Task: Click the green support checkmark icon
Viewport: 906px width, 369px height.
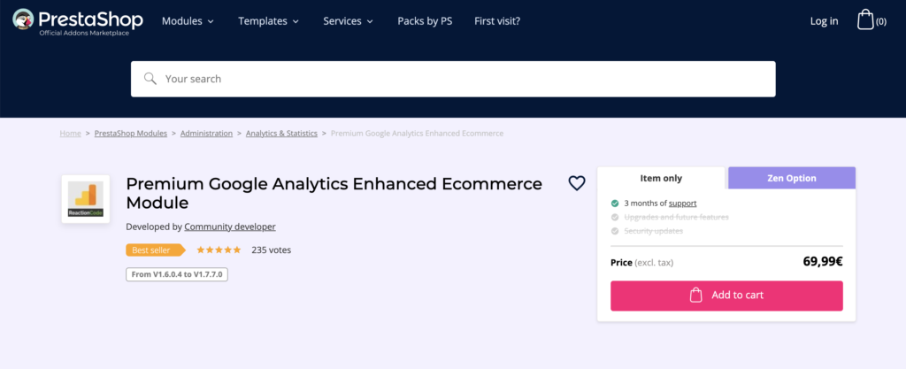Action: click(615, 204)
